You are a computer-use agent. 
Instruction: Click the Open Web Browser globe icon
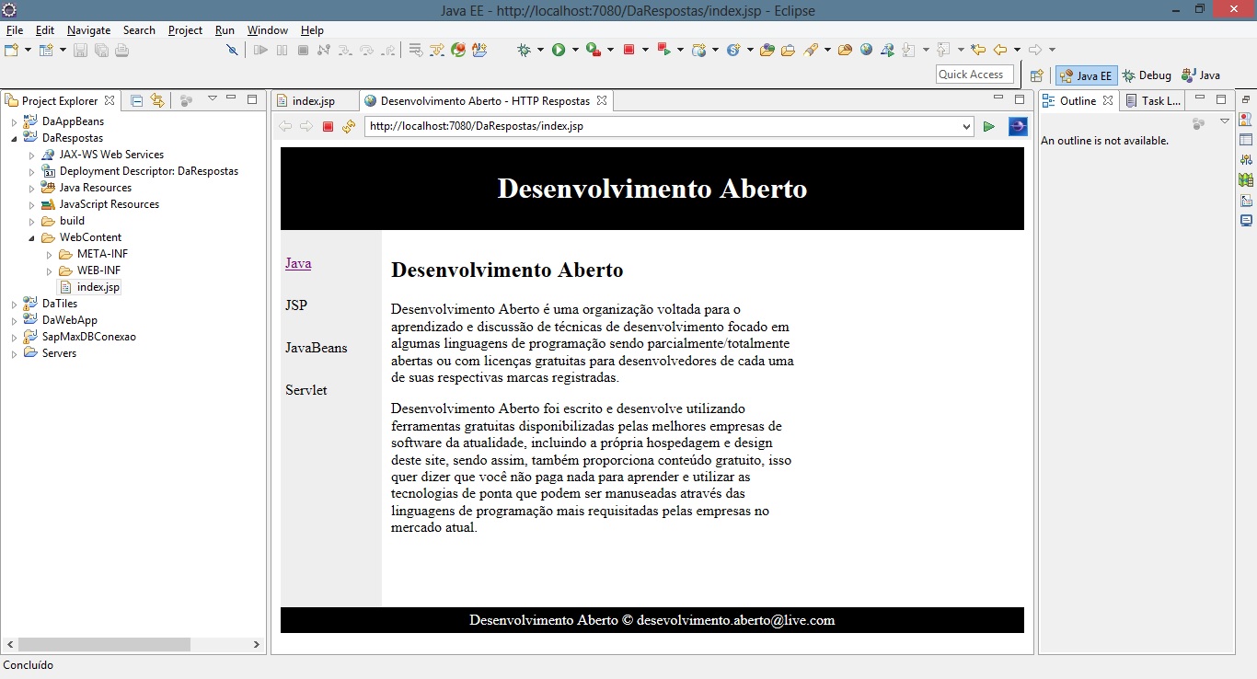pyautogui.click(x=866, y=50)
